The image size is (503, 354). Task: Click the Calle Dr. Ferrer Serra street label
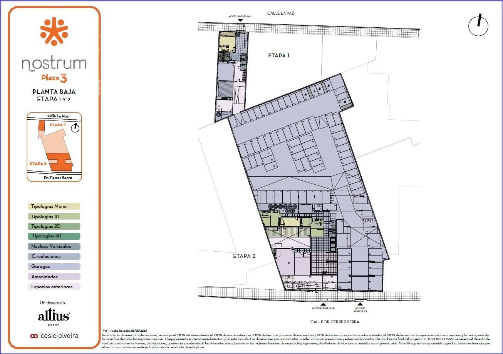point(335,322)
